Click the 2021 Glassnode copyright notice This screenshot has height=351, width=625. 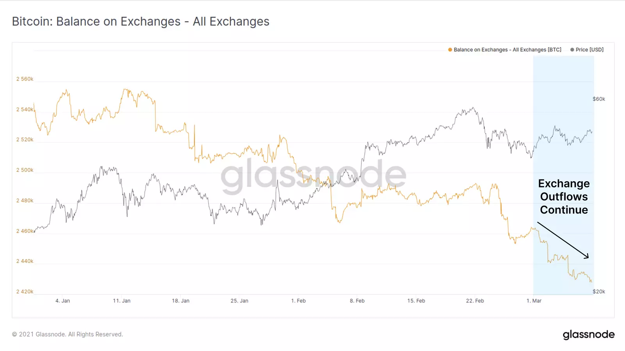click(x=68, y=334)
